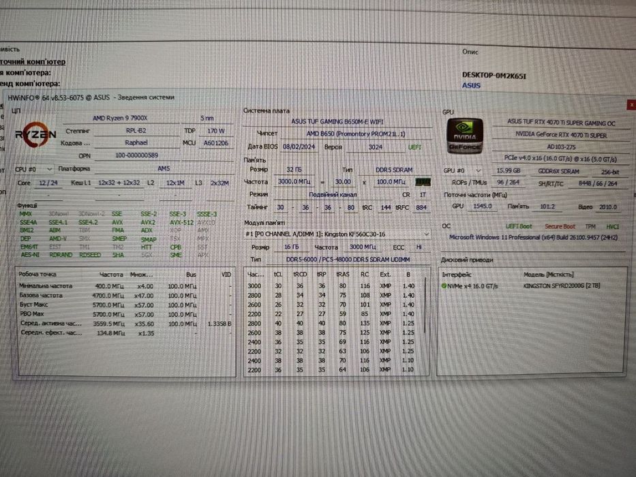Select the ASUS TUF GAMING B650M-E WIFI field

pos(337,121)
